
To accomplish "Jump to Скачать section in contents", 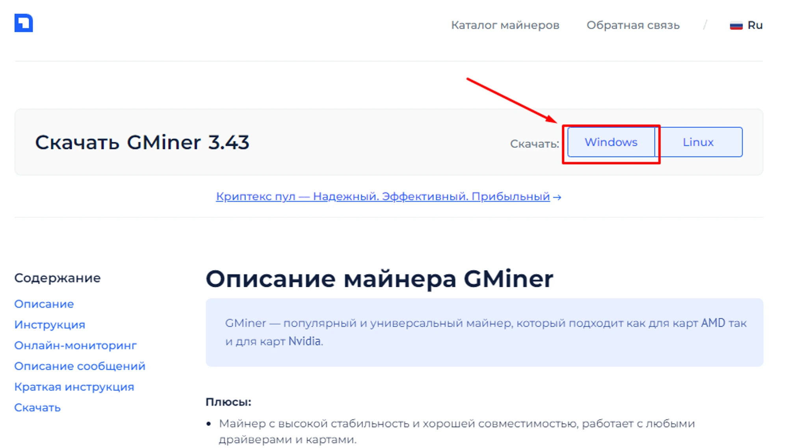I will click(37, 407).
